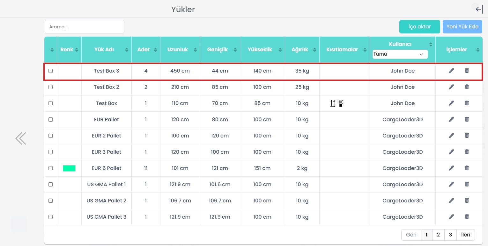488x246 pixels.
Task: Jump to page 3 in pagination
Action: click(x=450, y=235)
